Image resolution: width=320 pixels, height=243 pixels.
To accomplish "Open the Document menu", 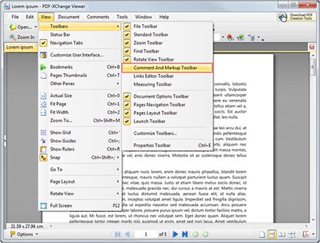I will click(69, 17).
